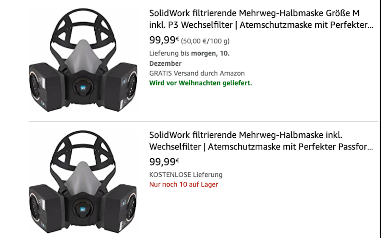Open the 'Halbmaske Größe M inkl. P3 Wechselfilter' title
381x238 pixels.
(x=261, y=19)
